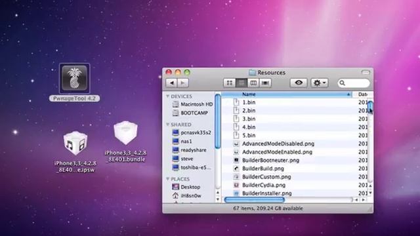Click the horizontal scrollbar thumb in file list

254,199
